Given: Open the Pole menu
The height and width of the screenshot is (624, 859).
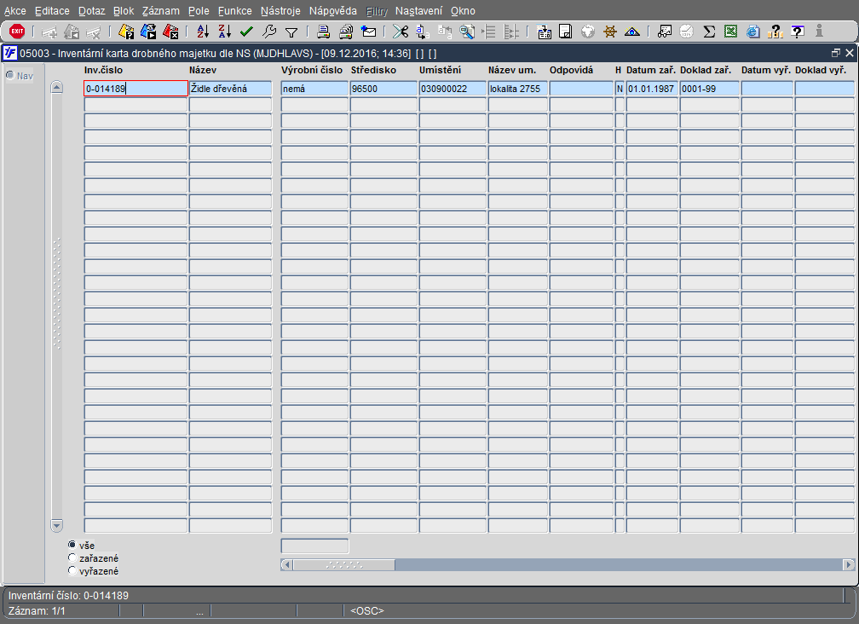Looking at the screenshot, I should [199, 11].
